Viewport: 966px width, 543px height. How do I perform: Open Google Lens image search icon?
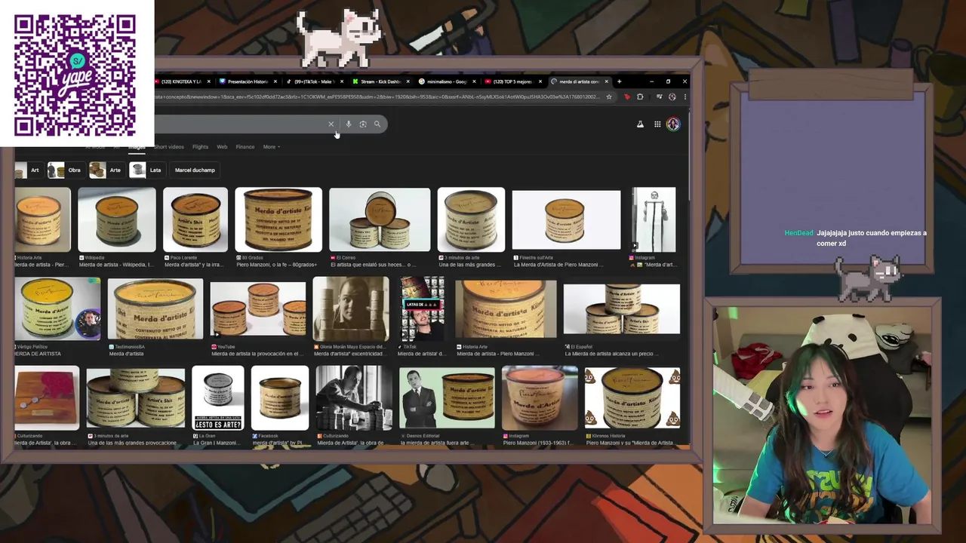pos(363,124)
